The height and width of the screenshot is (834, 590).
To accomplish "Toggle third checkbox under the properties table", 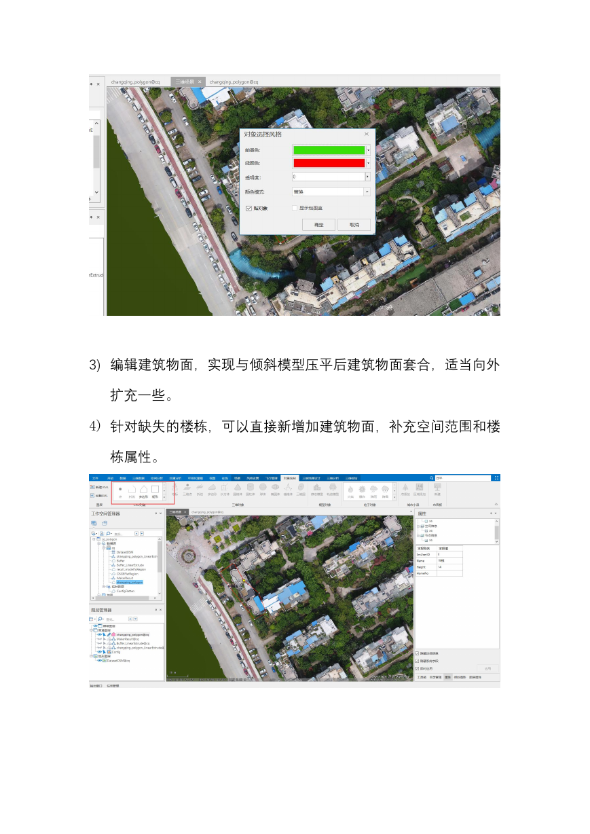I will click(417, 668).
